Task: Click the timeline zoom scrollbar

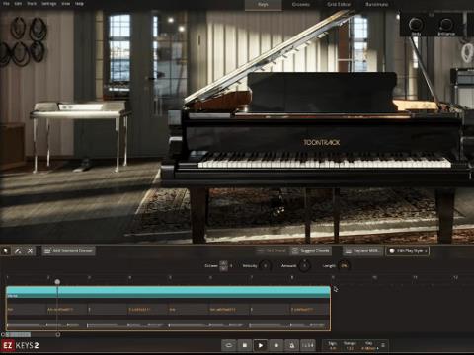Action: (x=18, y=334)
